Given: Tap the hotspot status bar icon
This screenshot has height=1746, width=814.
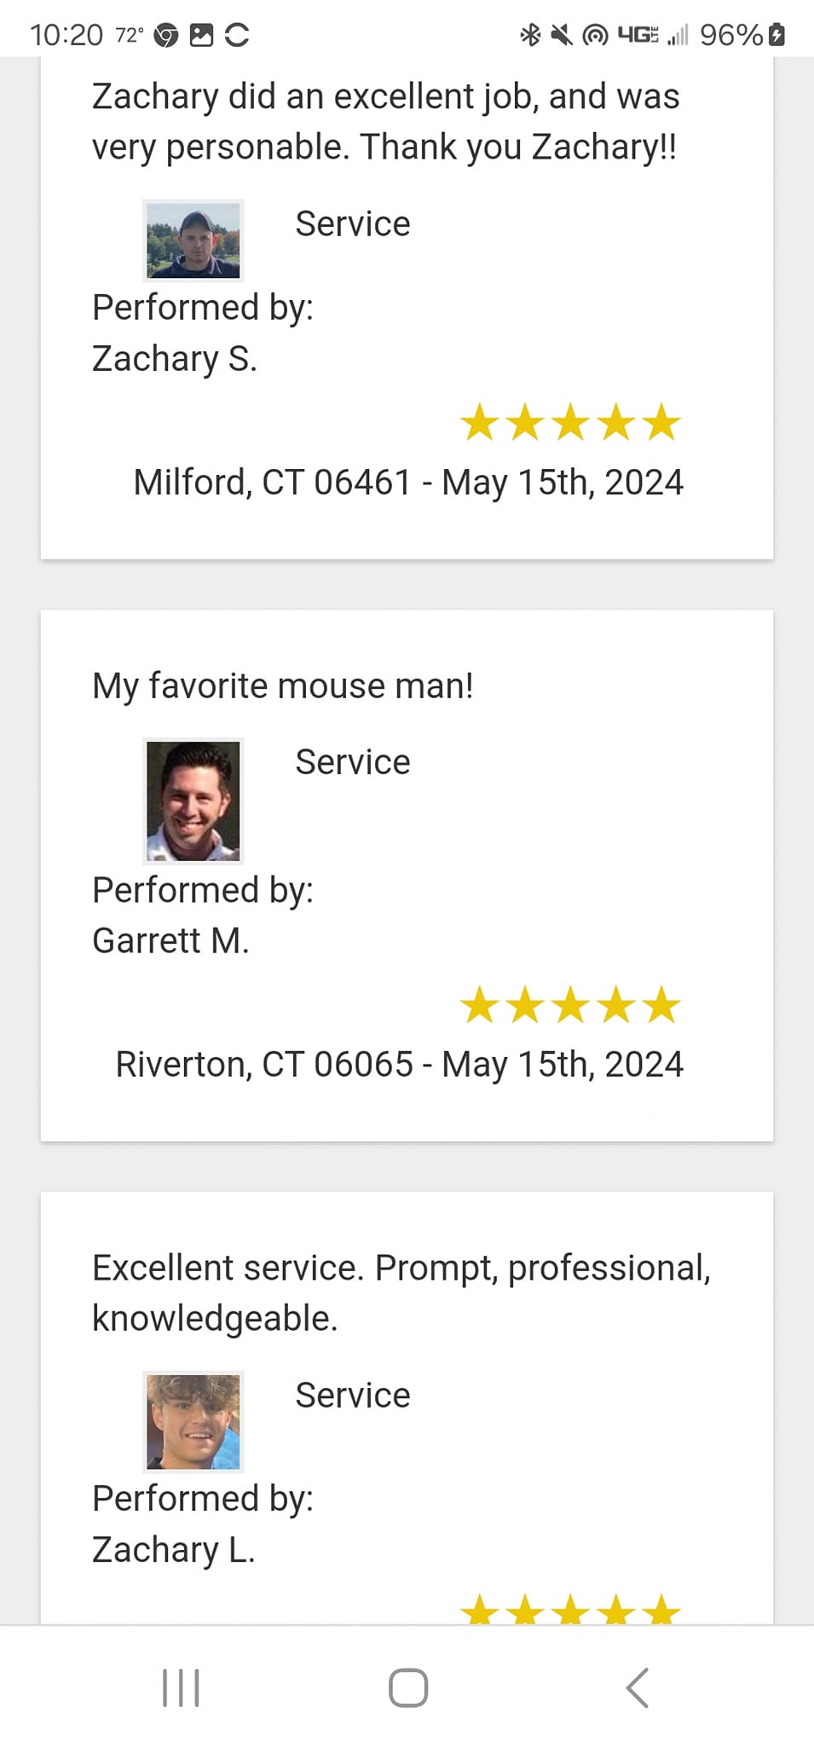Looking at the screenshot, I should click(595, 35).
